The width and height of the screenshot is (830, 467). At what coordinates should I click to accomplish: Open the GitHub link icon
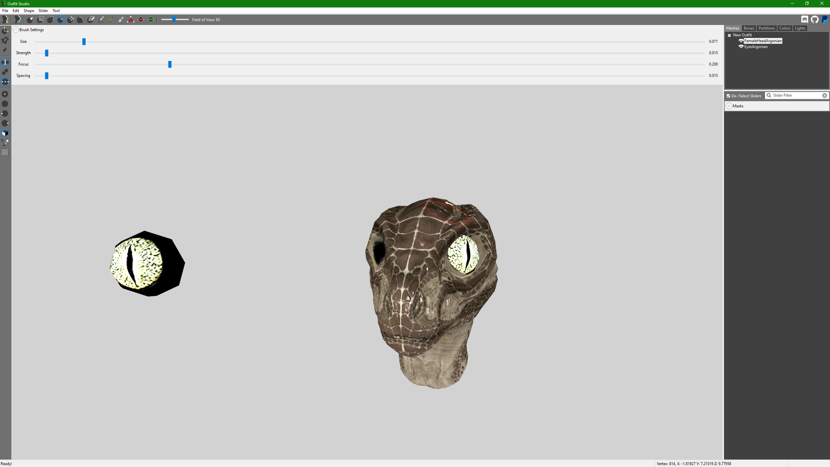pyautogui.click(x=815, y=19)
